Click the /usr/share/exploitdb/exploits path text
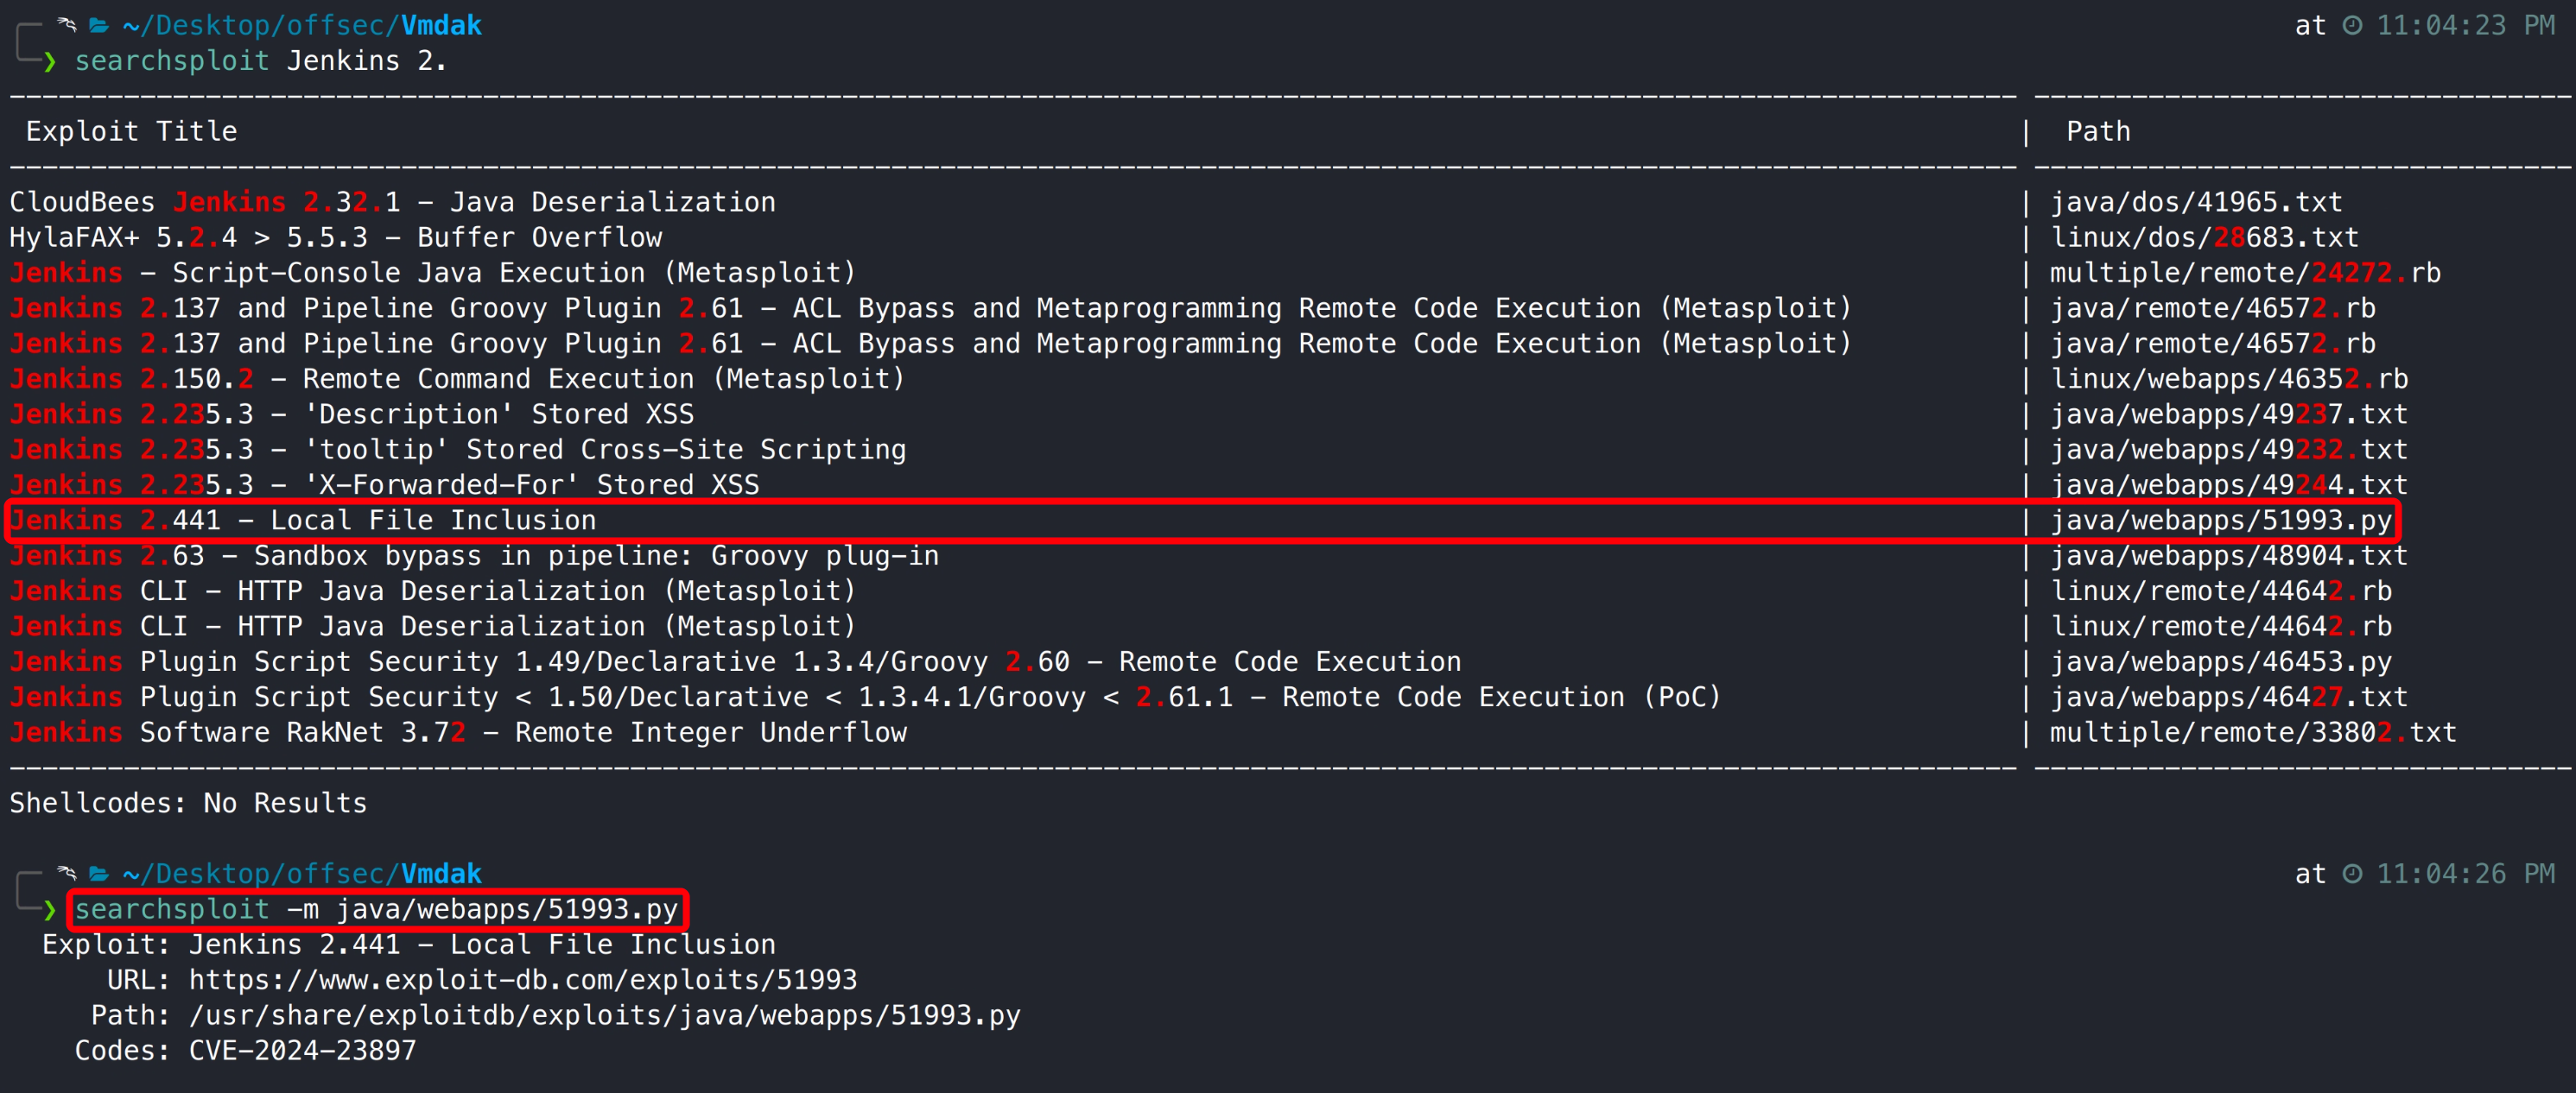Image resolution: width=2576 pixels, height=1093 pixels. click(604, 1015)
